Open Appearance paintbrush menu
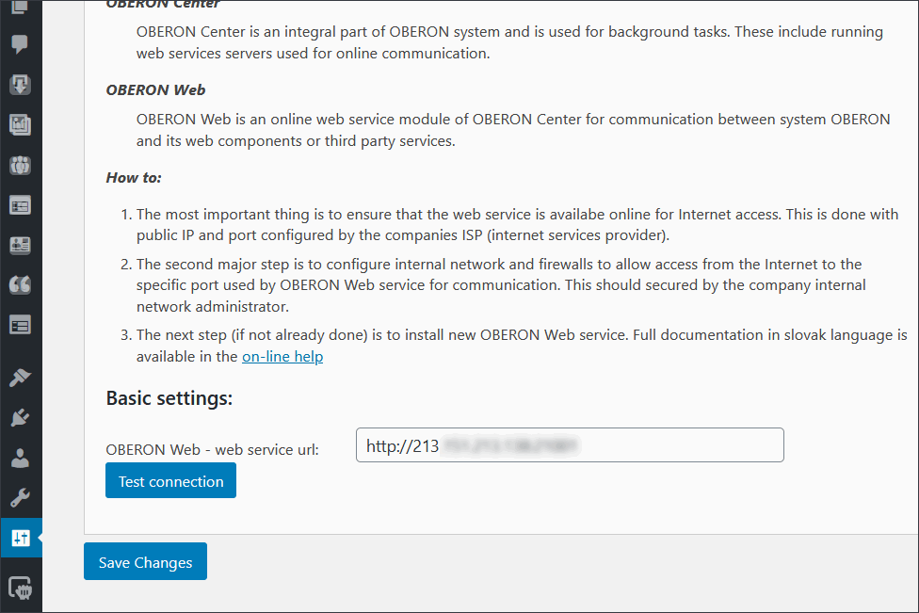Screen dimensions: 919x613 coord(20,378)
